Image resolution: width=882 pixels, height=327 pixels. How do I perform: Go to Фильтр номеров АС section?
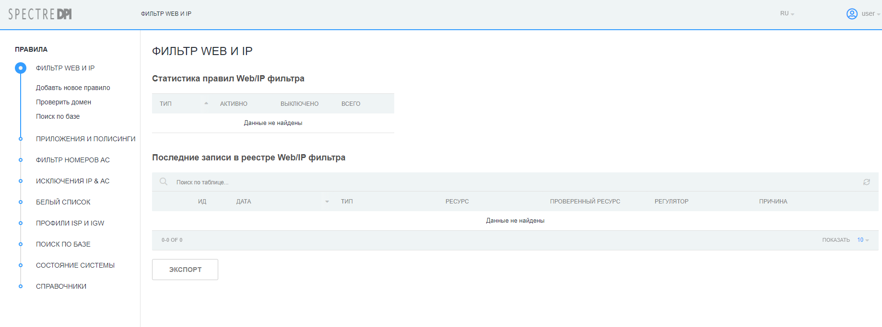(x=73, y=160)
